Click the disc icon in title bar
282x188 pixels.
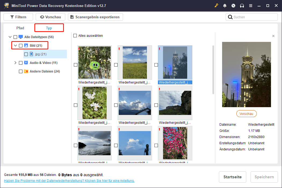[233, 6]
